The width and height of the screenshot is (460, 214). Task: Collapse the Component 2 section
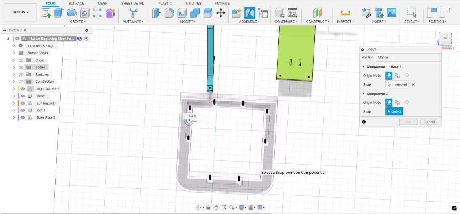pos(364,94)
